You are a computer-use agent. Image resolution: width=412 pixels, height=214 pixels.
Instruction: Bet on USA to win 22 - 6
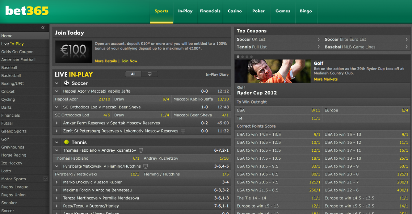click(366, 190)
